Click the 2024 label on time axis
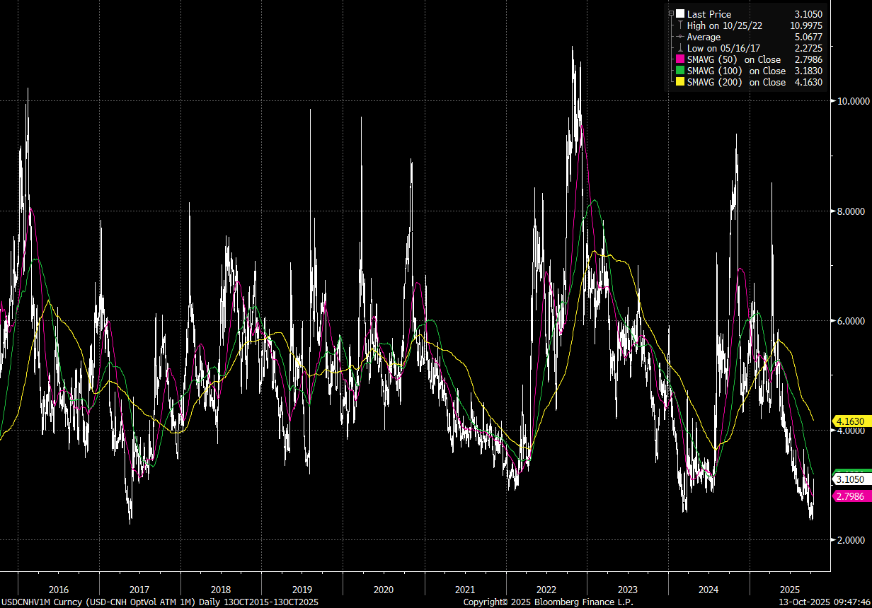 [708, 589]
